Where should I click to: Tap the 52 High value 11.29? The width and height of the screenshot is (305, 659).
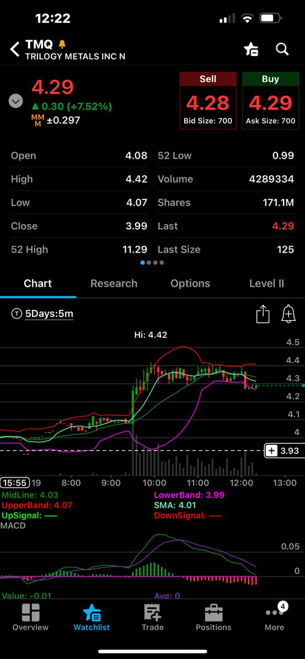pyautogui.click(x=135, y=249)
